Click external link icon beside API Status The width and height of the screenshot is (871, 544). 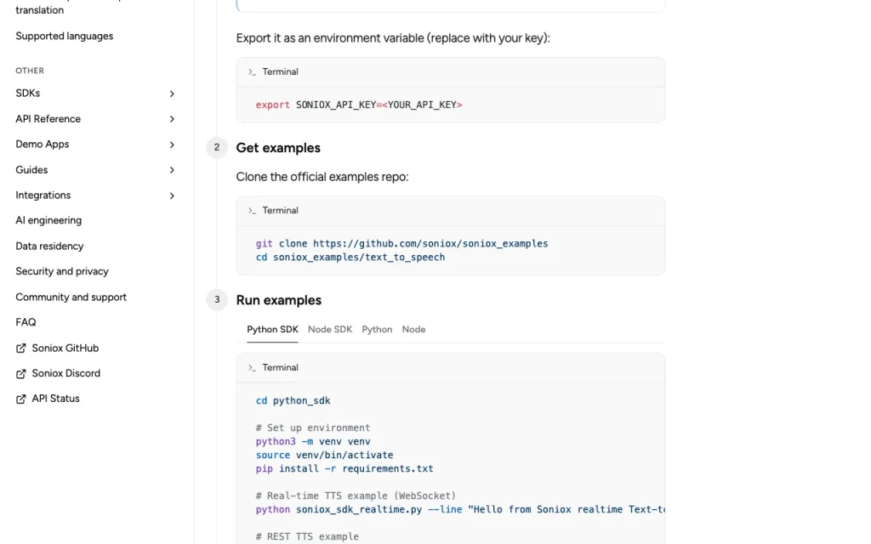[x=20, y=399]
